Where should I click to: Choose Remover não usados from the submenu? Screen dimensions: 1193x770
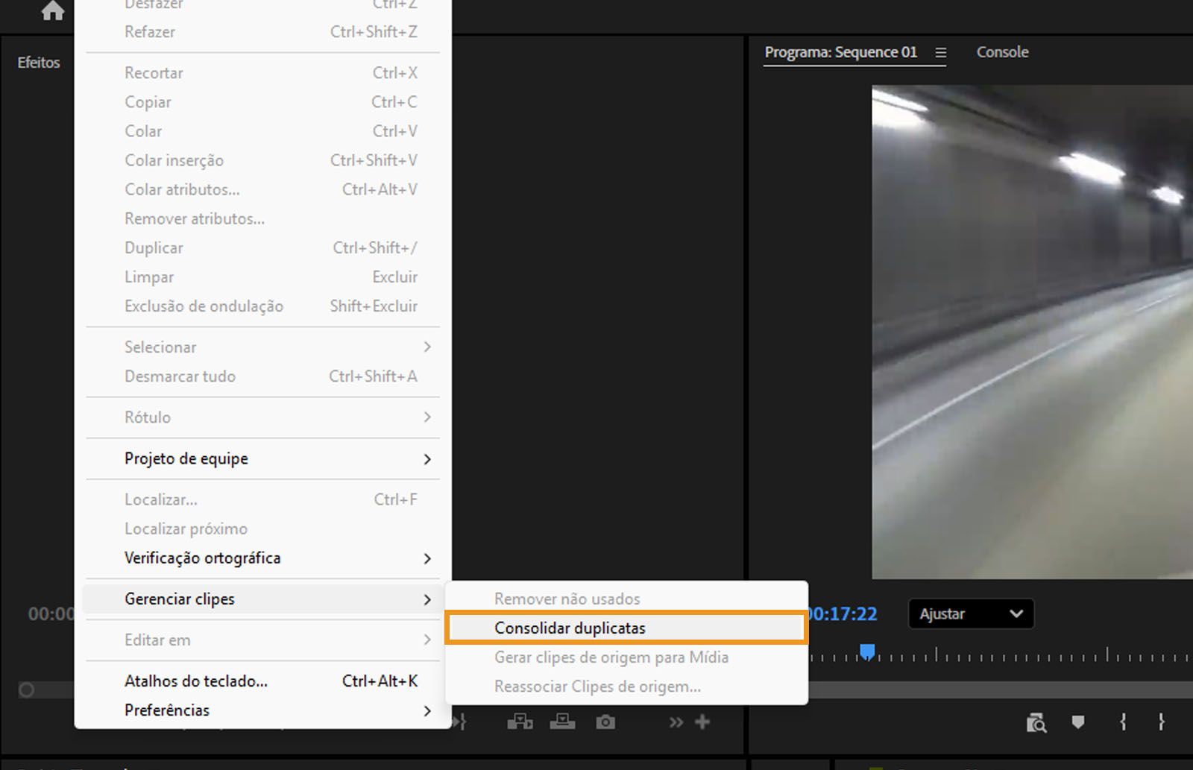click(x=567, y=598)
